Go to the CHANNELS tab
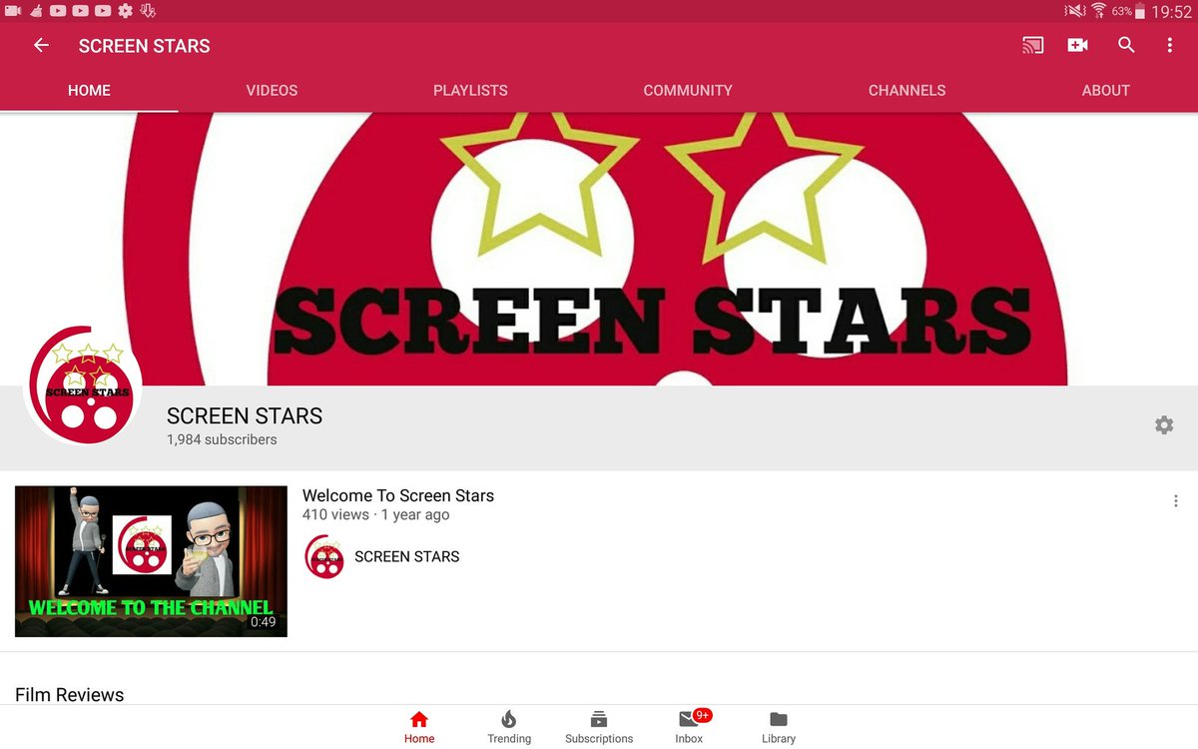 (907, 90)
